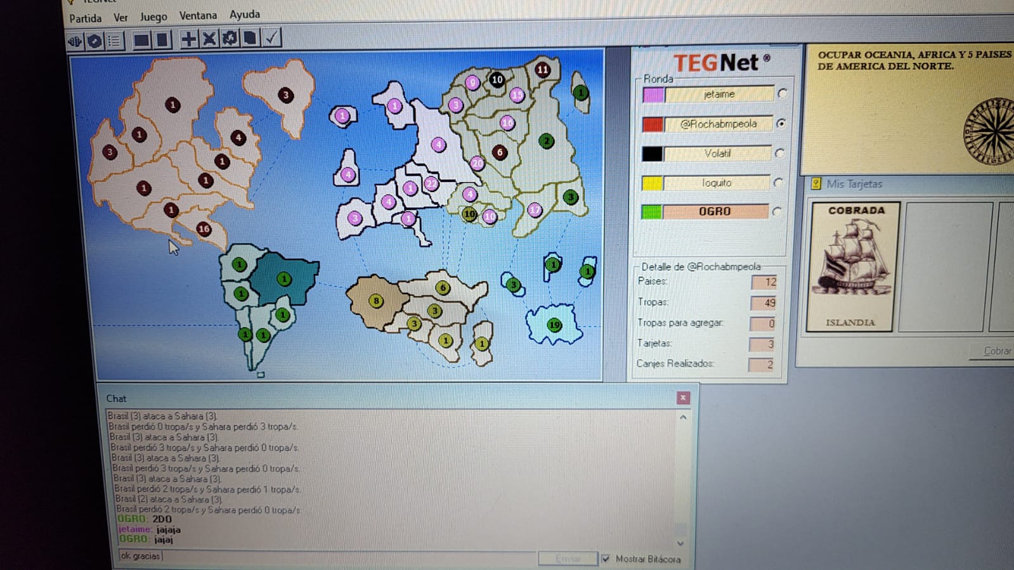Select the green token on teal Brazil territory
This screenshot has height=570, width=1014.
(x=284, y=278)
